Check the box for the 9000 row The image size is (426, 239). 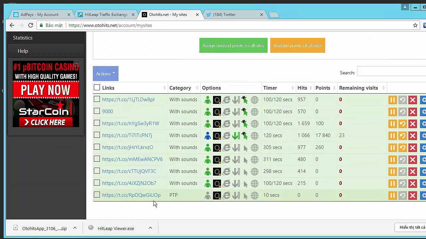point(97,111)
